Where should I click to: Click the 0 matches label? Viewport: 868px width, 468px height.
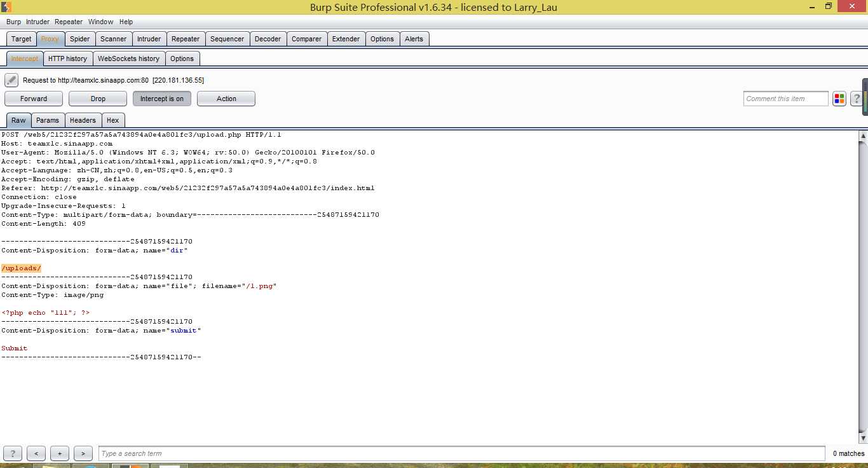tap(848, 453)
